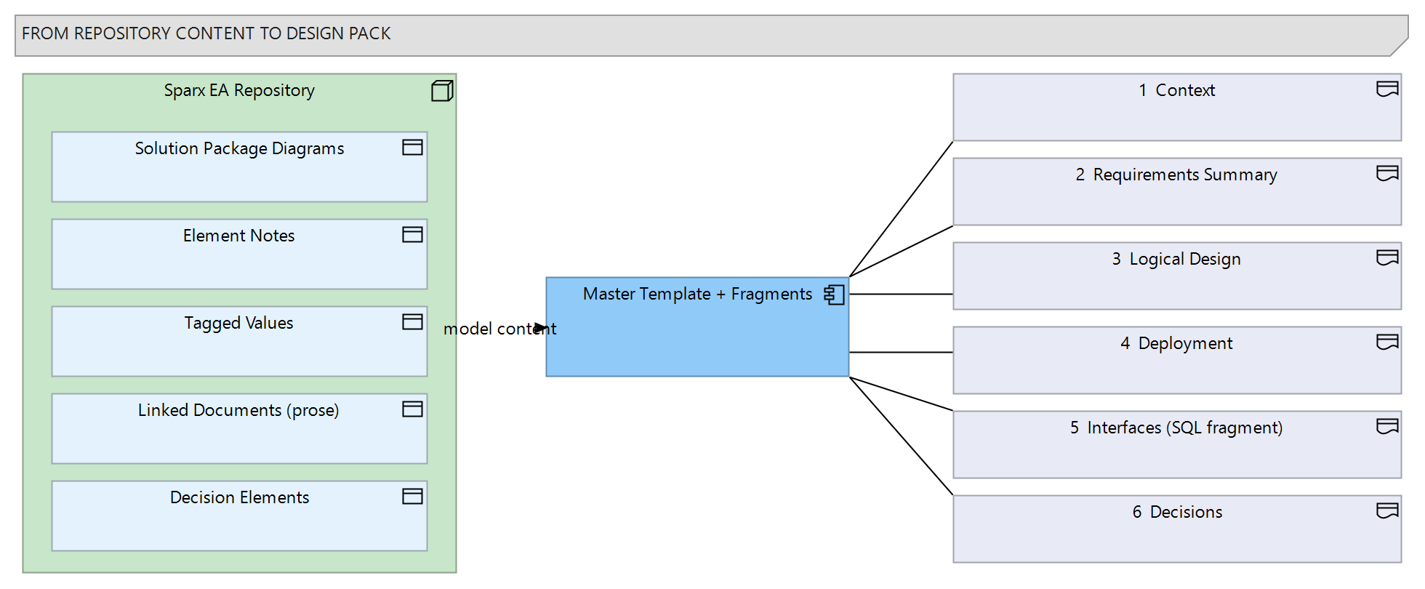1425x589 pixels.
Task: Click the object icon on Linked Documents (prose)
Action: 412,409
